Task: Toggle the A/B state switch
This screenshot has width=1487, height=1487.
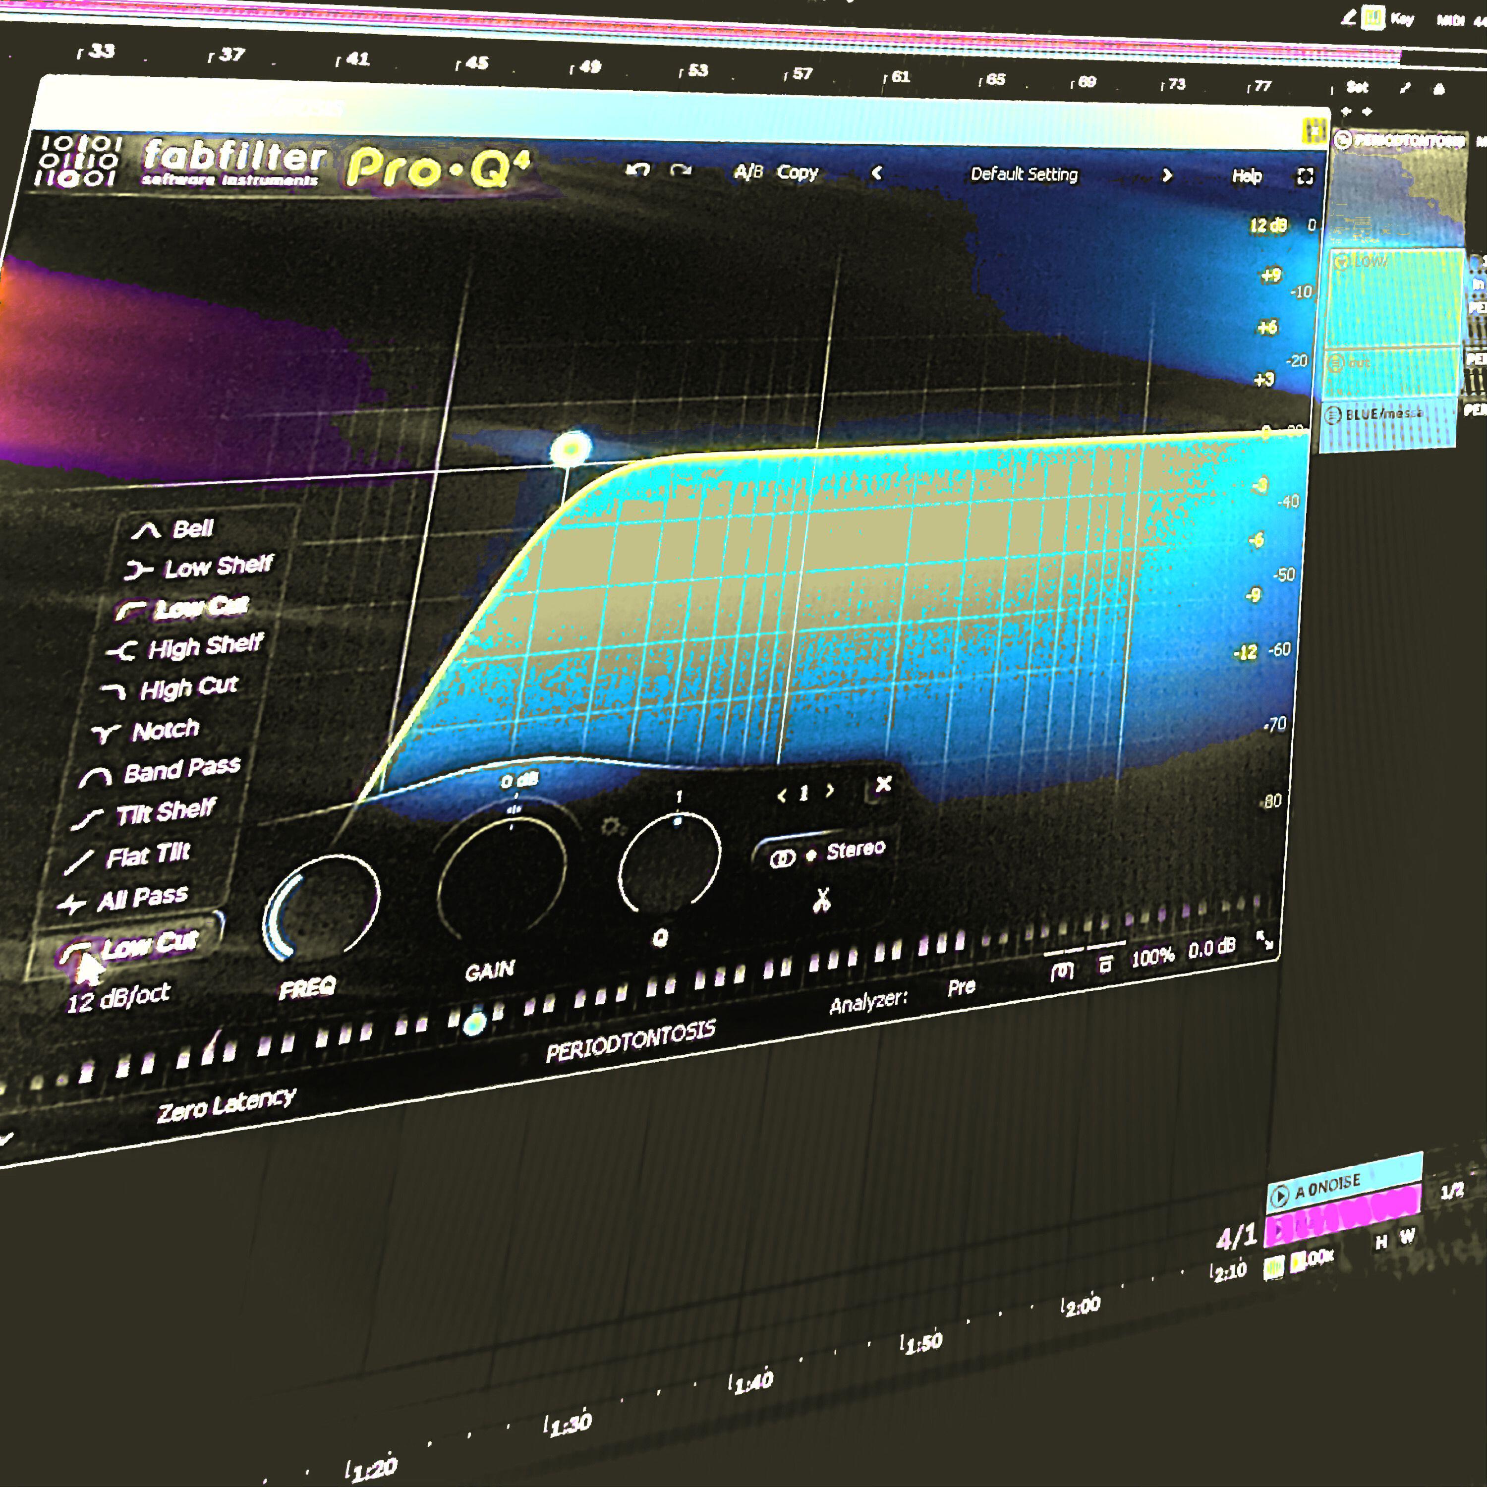Action: 747,172
